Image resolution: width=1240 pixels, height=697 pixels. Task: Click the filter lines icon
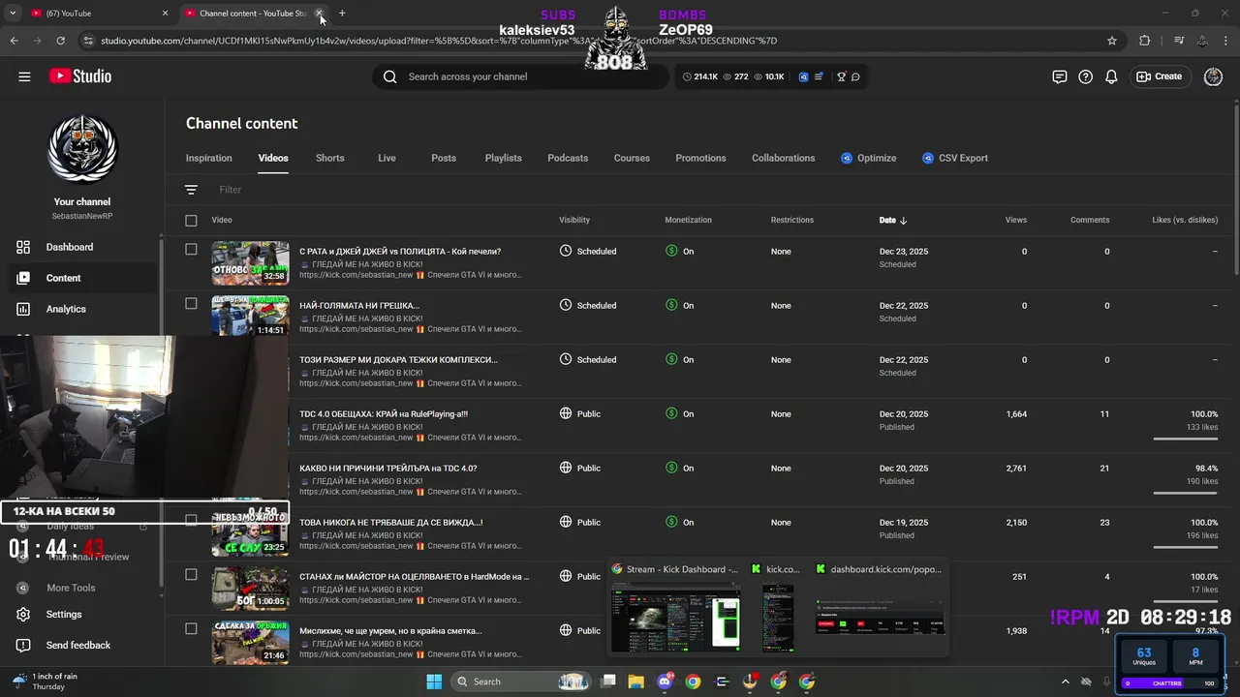(x=191, y=190)
